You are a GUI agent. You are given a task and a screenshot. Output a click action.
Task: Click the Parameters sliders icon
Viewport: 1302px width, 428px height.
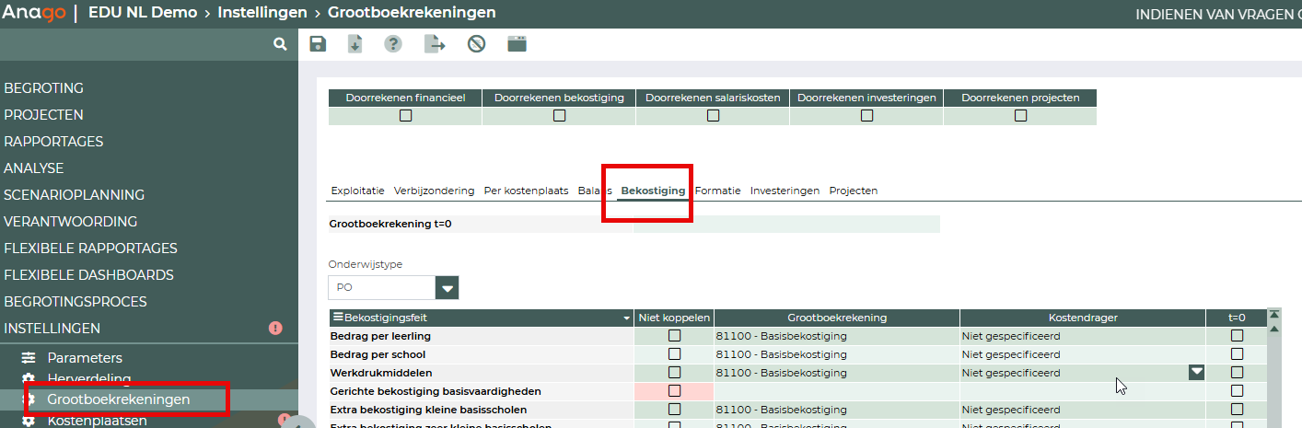(29, 358)
